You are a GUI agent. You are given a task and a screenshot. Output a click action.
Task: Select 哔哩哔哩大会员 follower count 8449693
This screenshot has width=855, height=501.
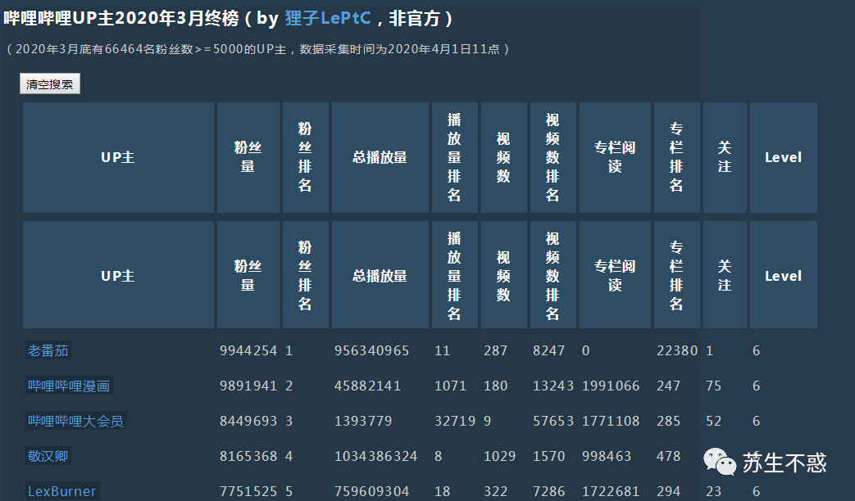(248, 421)
